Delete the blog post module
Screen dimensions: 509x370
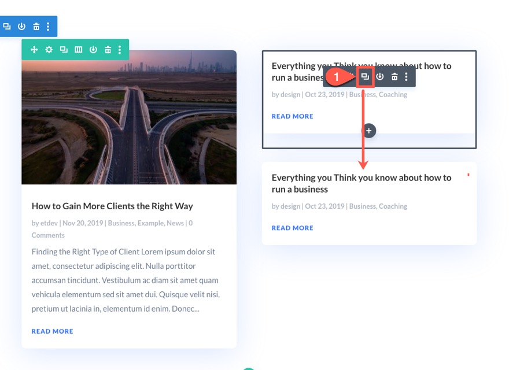click(x=394, y=76)
